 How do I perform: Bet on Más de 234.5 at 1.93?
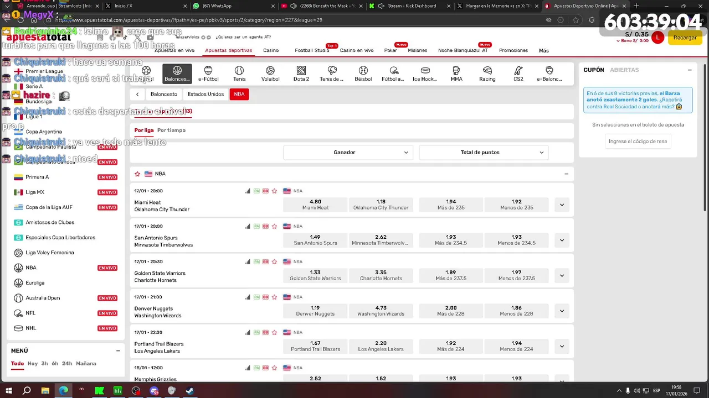pyautogui.click(x=451, y=240)
